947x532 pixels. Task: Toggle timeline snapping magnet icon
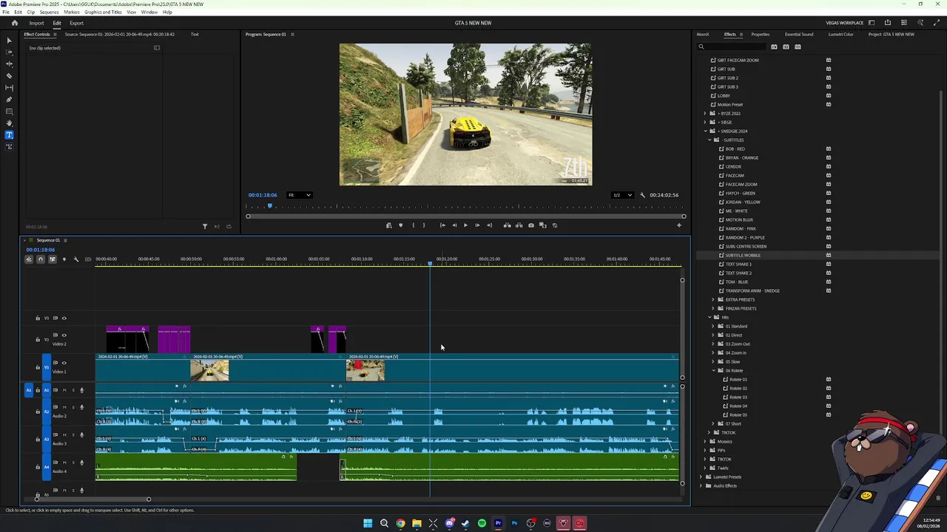point(41,259)
